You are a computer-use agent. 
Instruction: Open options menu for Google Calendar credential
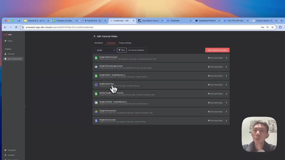(x=226, y=103)
